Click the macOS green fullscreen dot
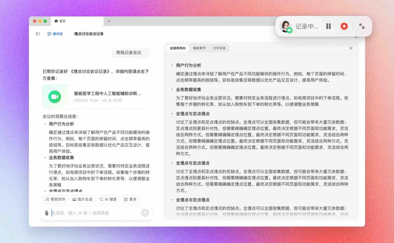This screenshot has height=243, width=394. pos(45,21)
